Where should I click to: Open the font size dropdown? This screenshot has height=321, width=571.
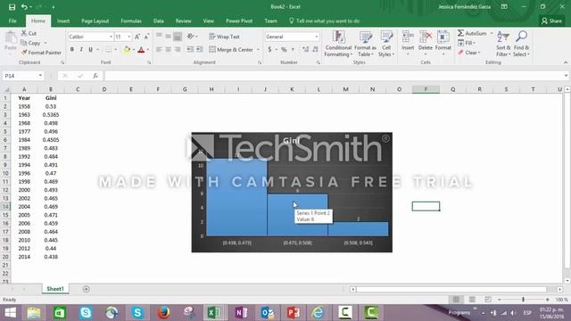(128, 37)
